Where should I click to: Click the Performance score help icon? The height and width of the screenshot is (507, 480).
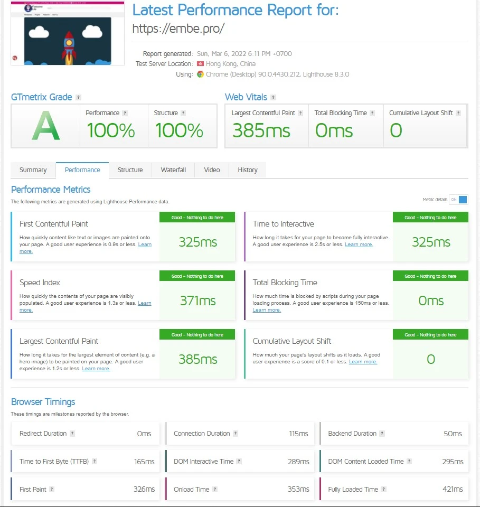pyautogui.click(x=125, y=113)
